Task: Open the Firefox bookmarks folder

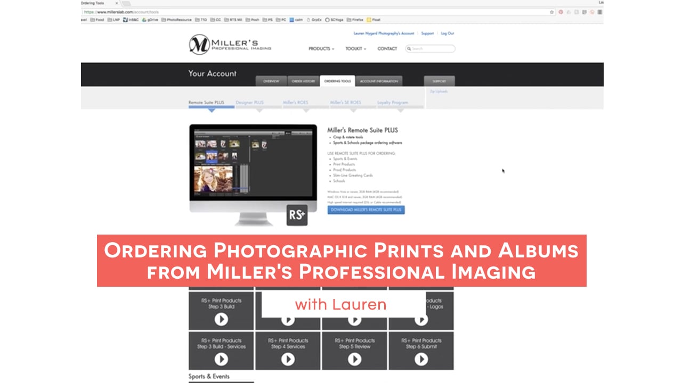Action: point(355,20)
